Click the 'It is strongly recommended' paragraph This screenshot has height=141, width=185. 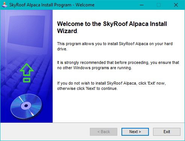118,65
